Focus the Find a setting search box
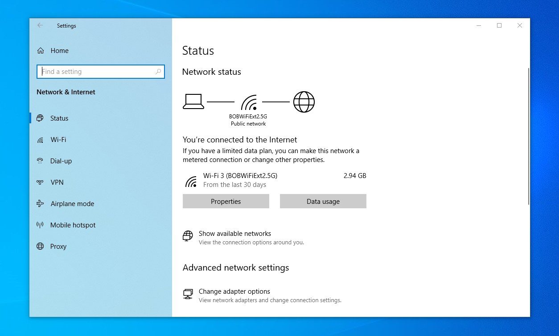 [101, 72]
